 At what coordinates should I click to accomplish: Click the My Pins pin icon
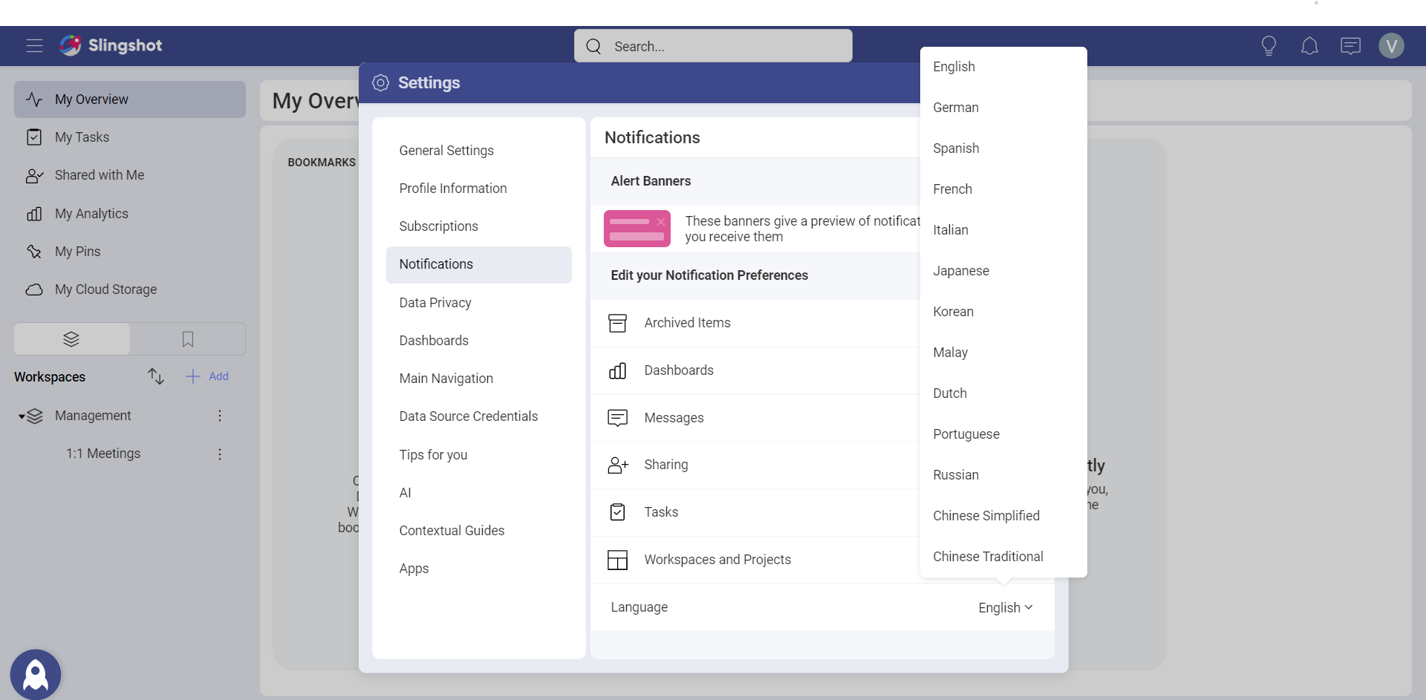click(34, 252)
